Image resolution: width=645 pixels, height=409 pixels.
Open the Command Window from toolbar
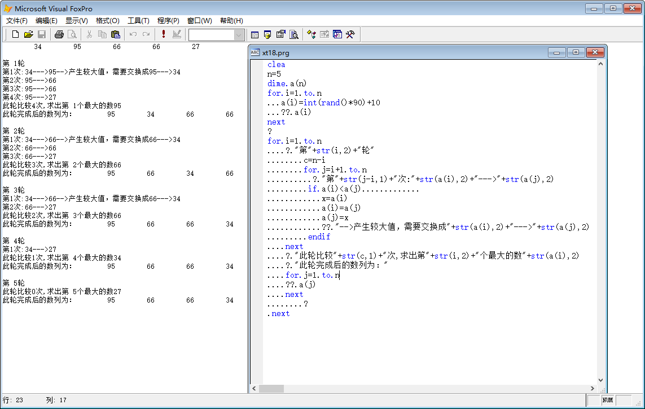click(x=255, y=34)
